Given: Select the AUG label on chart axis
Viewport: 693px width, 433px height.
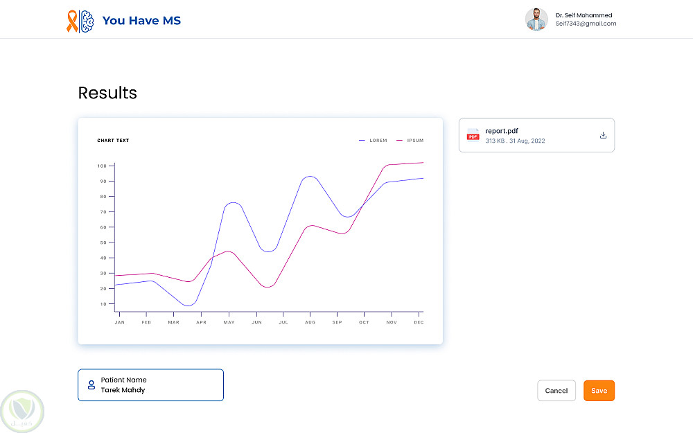Looking at the screenshot, I should [310, 323].
